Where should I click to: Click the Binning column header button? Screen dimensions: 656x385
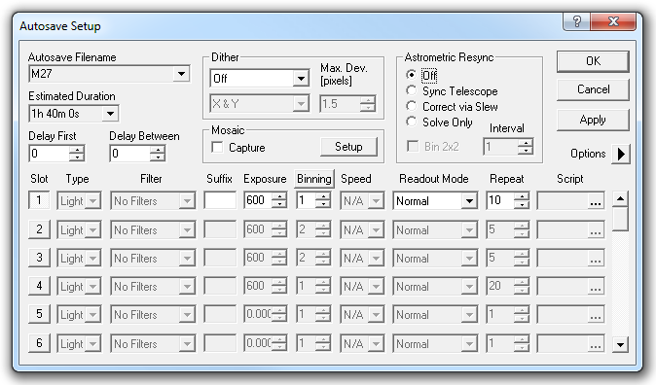click(x=314, y=179)
